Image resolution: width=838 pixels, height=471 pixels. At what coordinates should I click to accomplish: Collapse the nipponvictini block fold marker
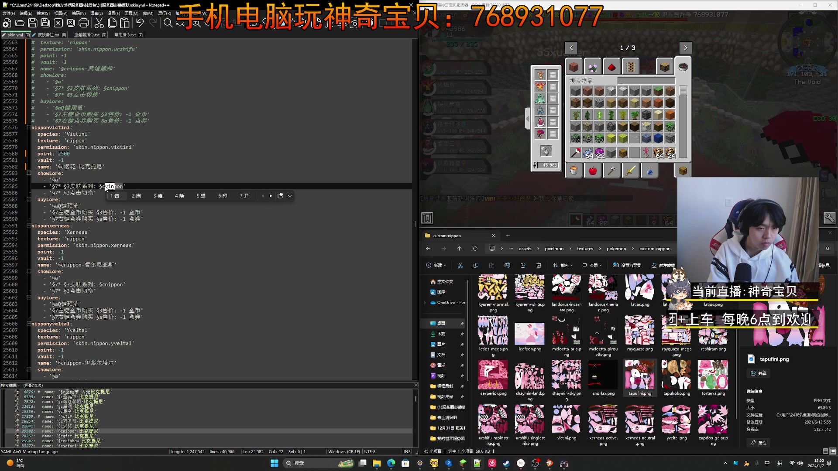point(29,127)
